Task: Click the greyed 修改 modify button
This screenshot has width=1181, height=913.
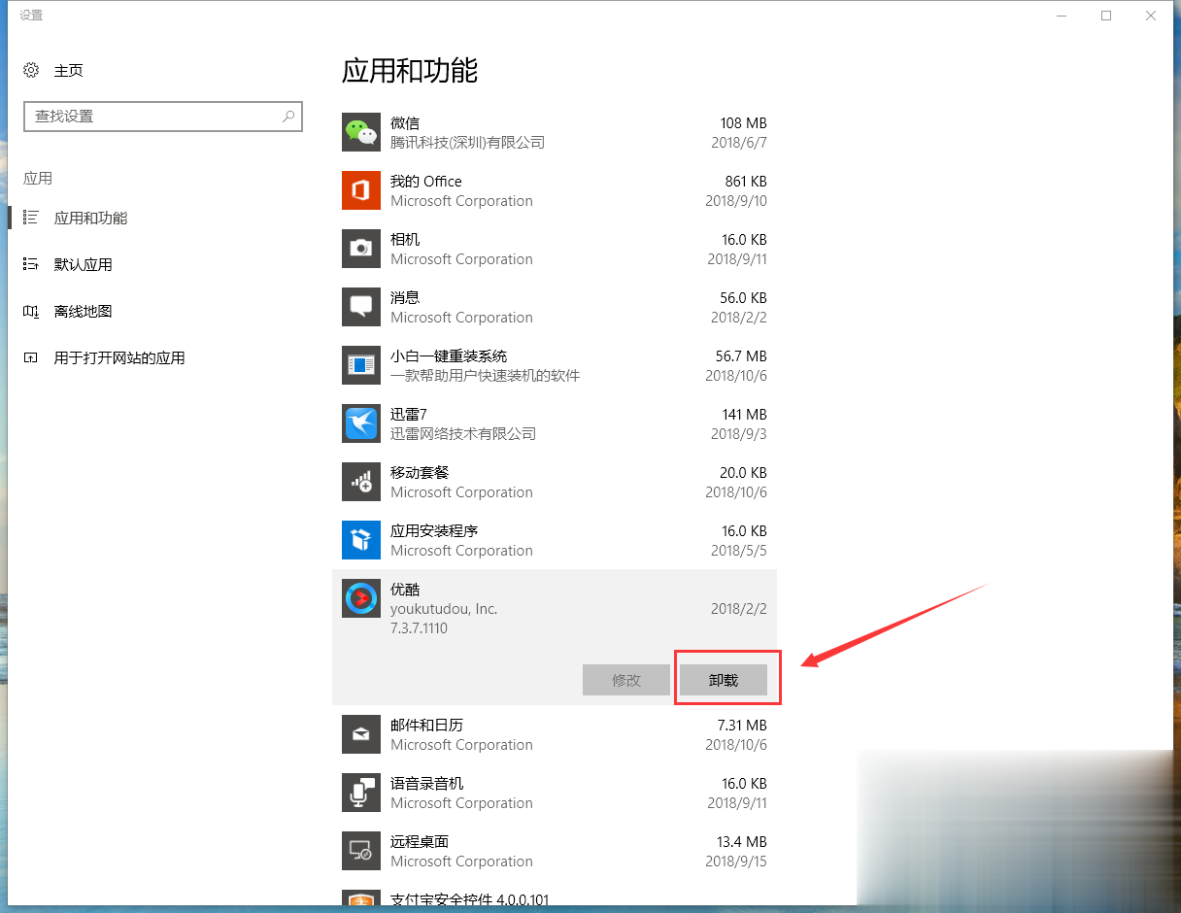Action: (x=626, y=680)
